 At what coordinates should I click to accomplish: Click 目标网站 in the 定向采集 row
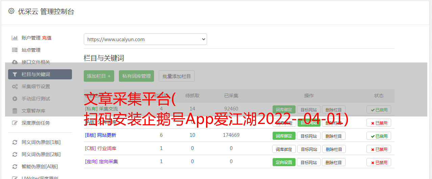point(309,162)
